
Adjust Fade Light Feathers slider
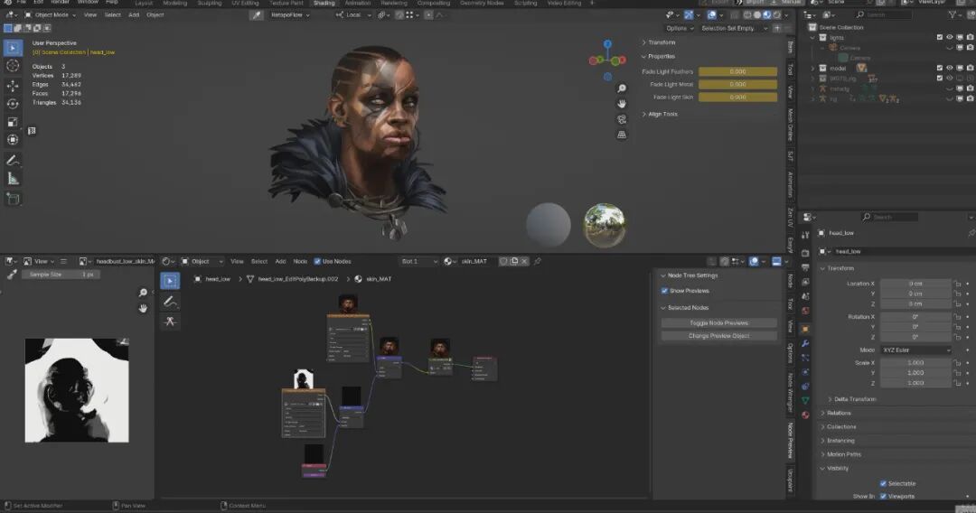[x=737, y=71]
